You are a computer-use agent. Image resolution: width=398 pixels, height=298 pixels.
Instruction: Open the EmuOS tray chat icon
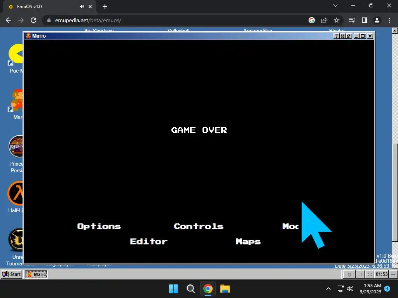(349, 274)
